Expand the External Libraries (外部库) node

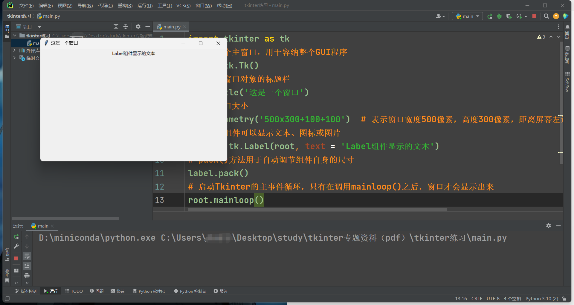click(14, 50)
